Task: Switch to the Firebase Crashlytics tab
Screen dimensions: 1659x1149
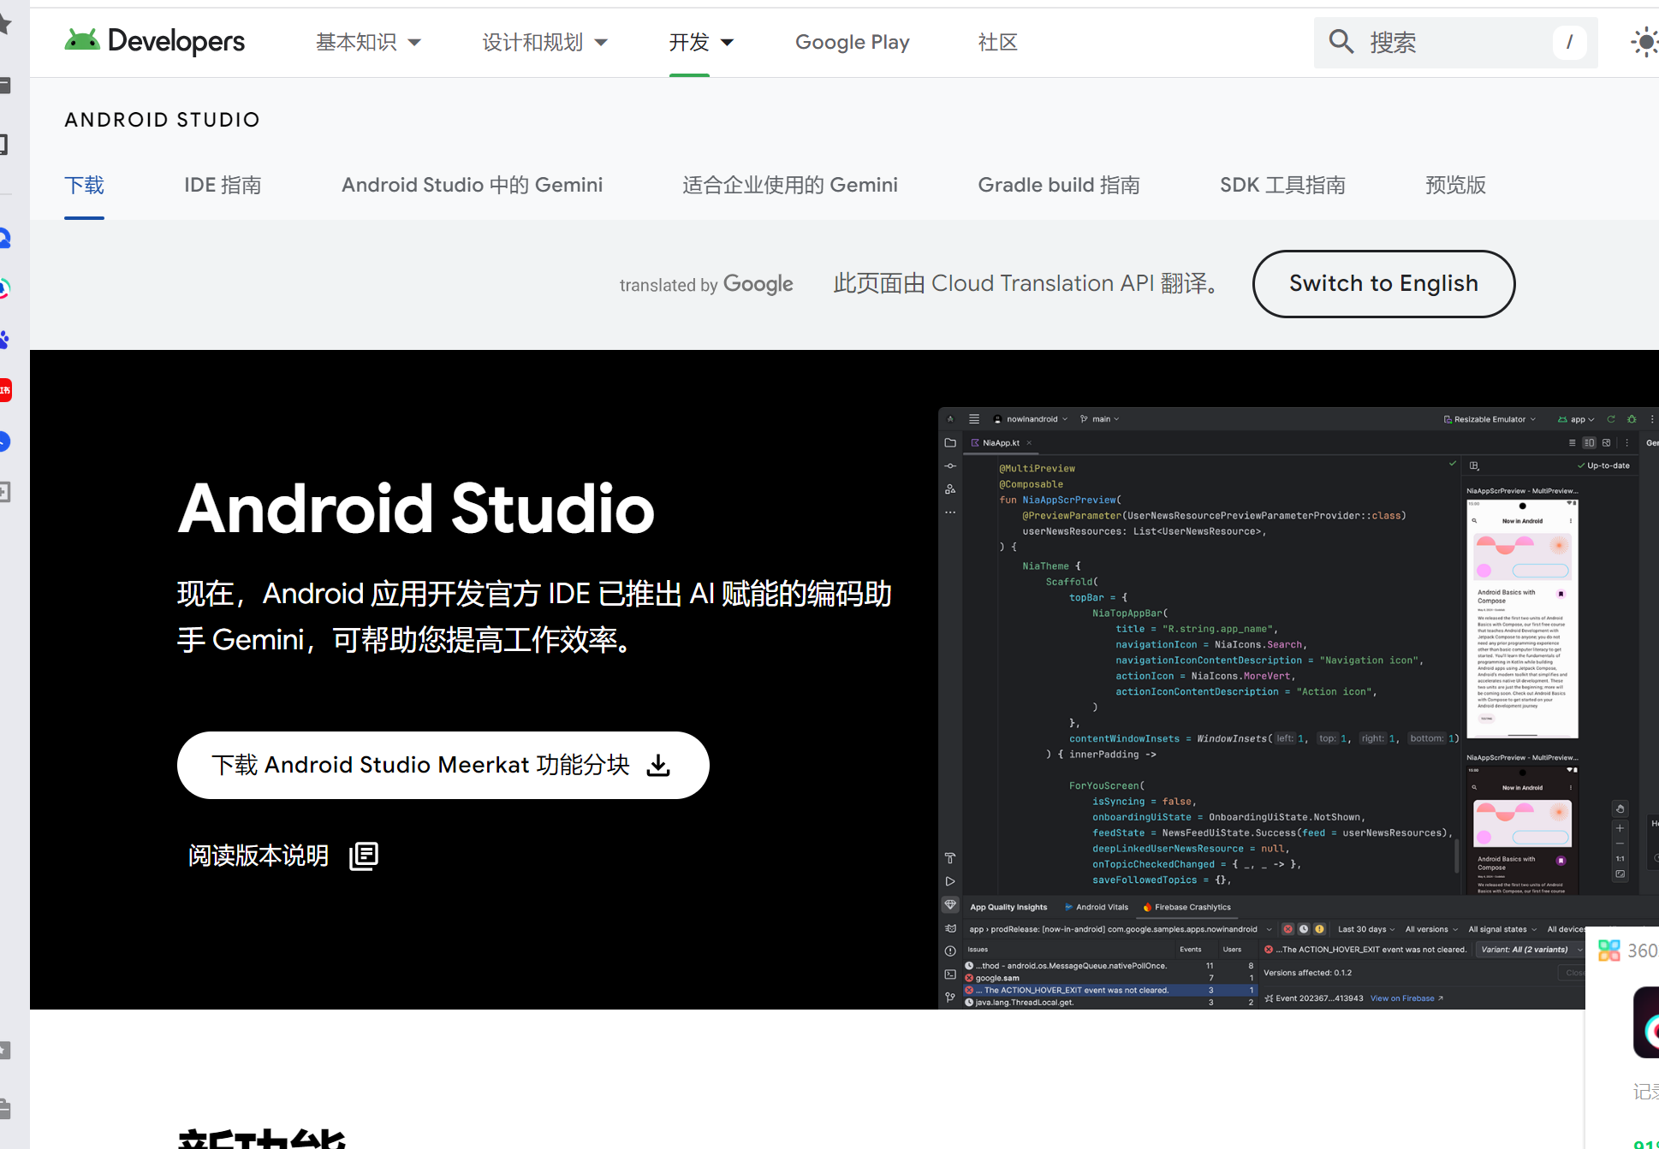Action: tap(1192, 907)
